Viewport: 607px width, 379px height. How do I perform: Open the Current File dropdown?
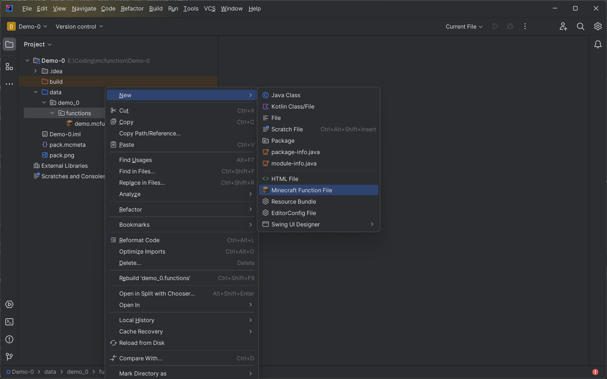click(464, 26)
